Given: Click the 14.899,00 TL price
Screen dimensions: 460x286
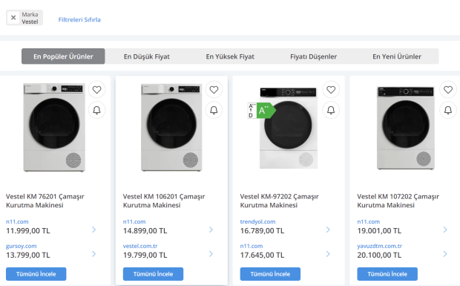Looking at the screenshot, I should pyautogui.click(x=145, y=231).
